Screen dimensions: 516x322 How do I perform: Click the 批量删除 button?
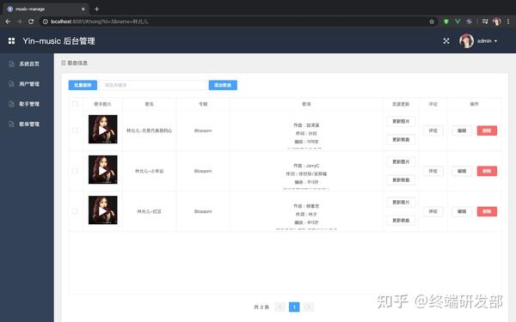point(83,85)
